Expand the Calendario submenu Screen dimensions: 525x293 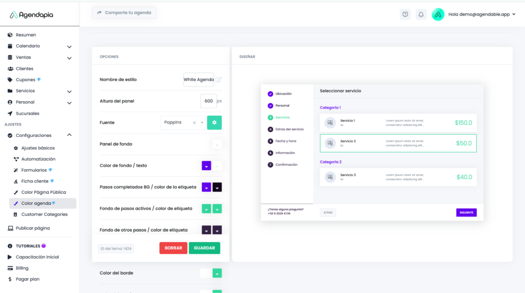pyautogui.click(x=69, y=47)
